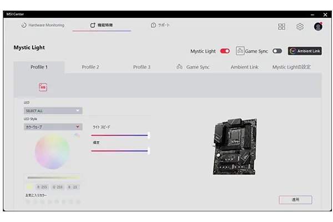Open the Hardware Monitoring tab

click(x=43, y=25)
